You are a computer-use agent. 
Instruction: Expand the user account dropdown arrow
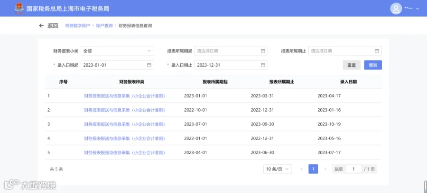[x=417, y=9]
